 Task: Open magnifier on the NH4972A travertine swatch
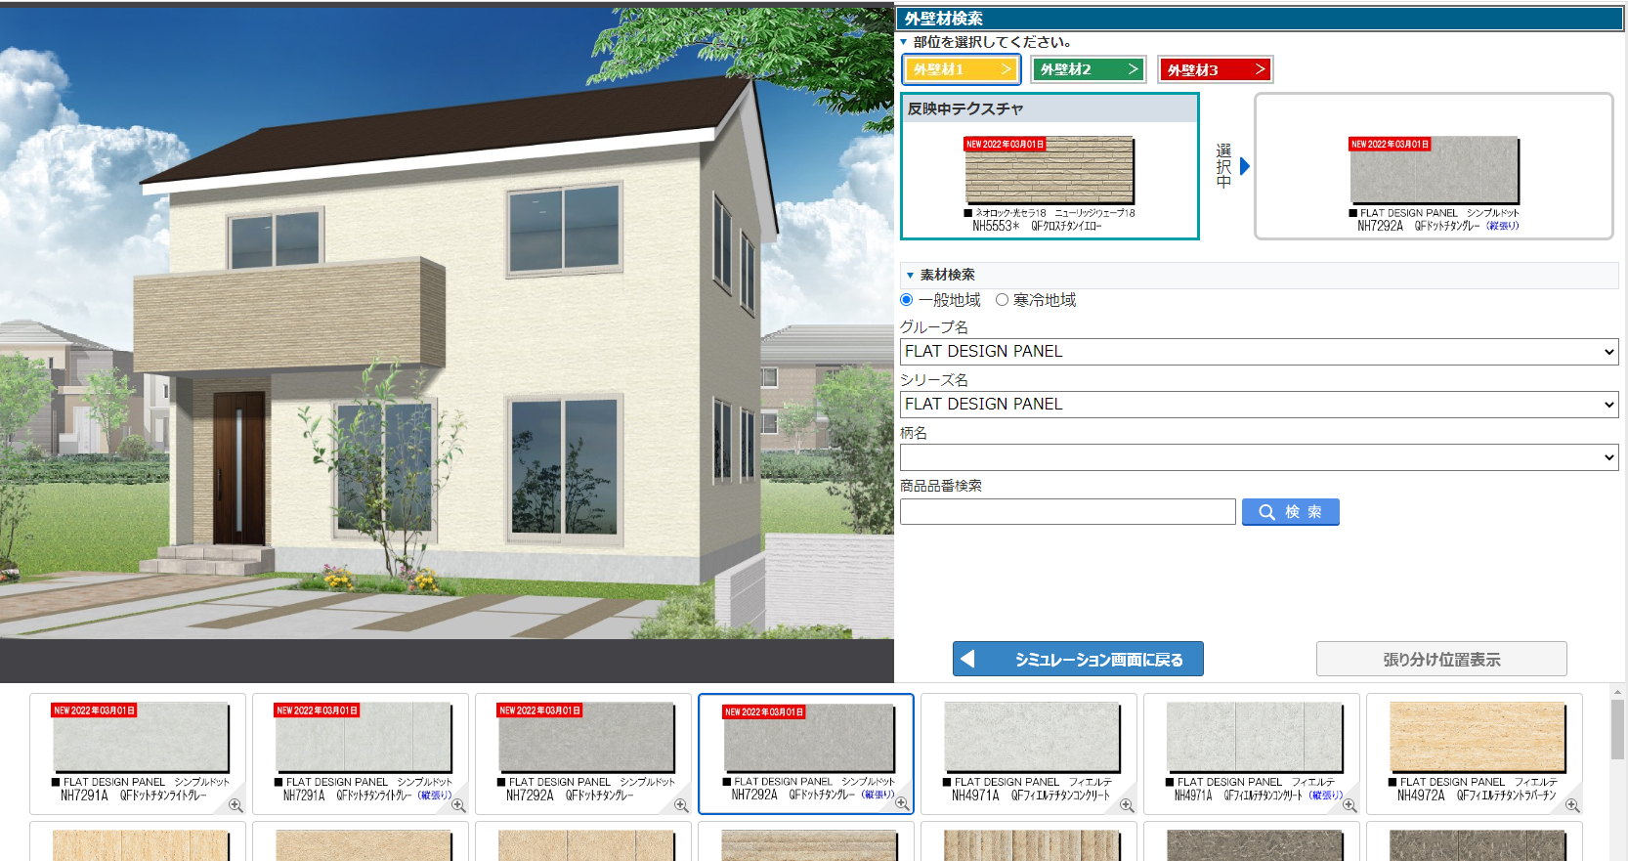(1572, 805)
